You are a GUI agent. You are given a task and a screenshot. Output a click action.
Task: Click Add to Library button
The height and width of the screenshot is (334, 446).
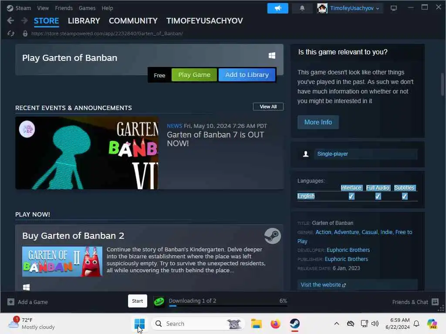(247, 75)
